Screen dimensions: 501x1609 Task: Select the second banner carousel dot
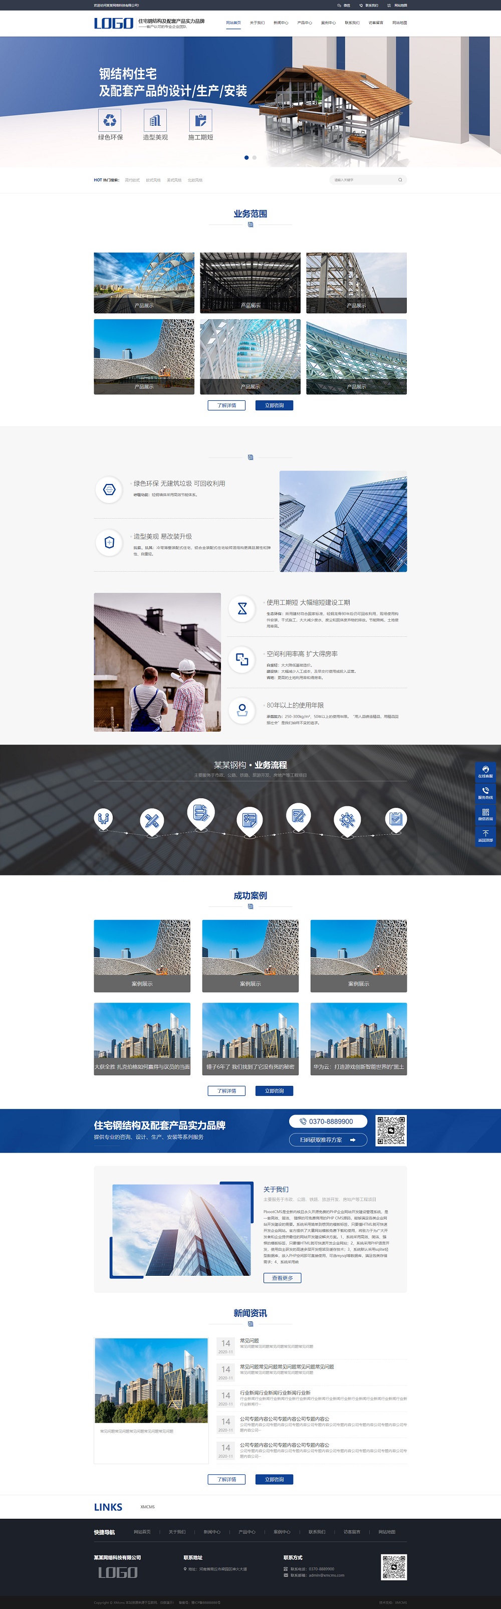pyautogui.click(x=254, y=157)
